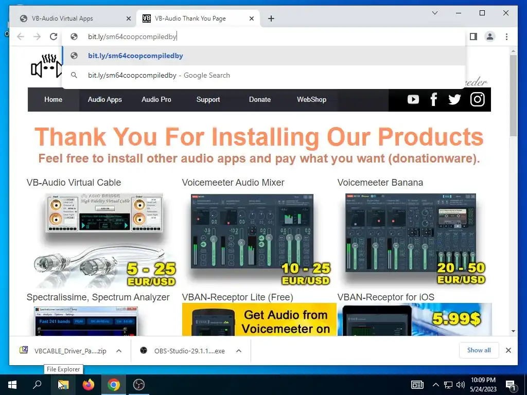Expand options for VBCABLE_Driver_Pa....zip download
Viewport: 527px width, 395px height.
pyautogui.click(x=119, y=351)
